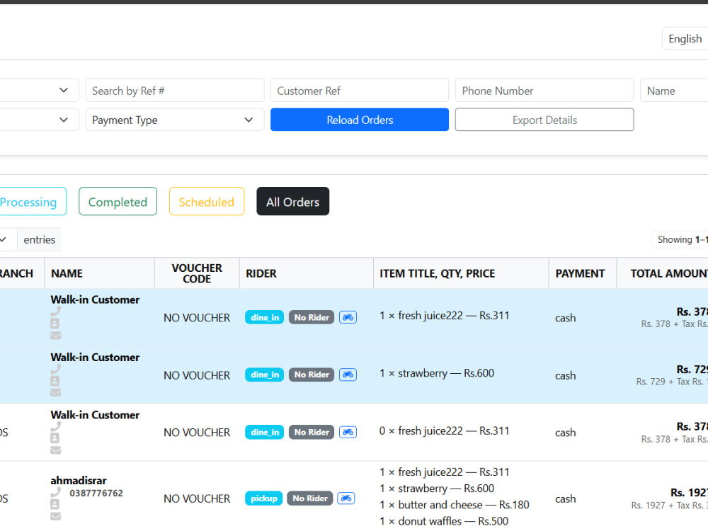Click phone number 0387776762
Viewport: 708px width, 531px height.
[x=96, y=493]
